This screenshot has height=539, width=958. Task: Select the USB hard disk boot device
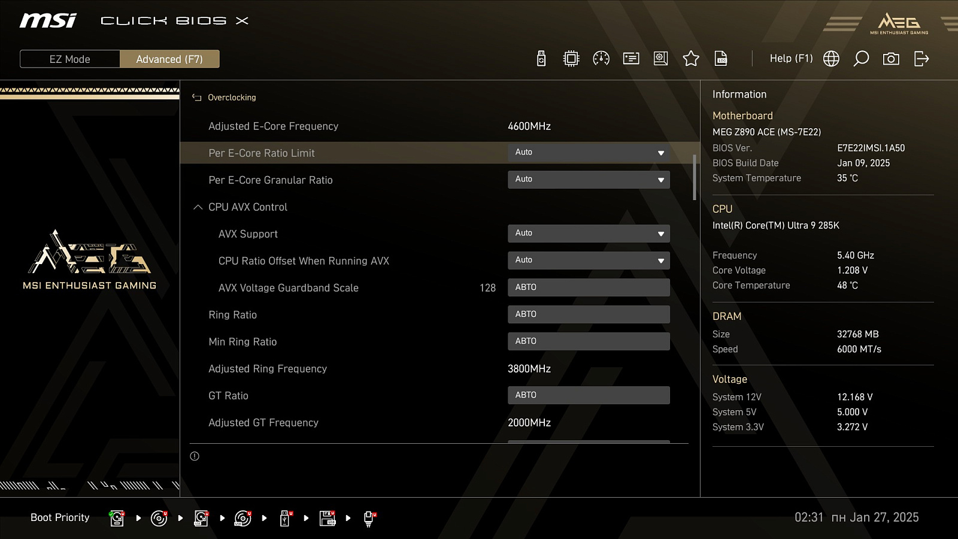[x=201, y=518]
